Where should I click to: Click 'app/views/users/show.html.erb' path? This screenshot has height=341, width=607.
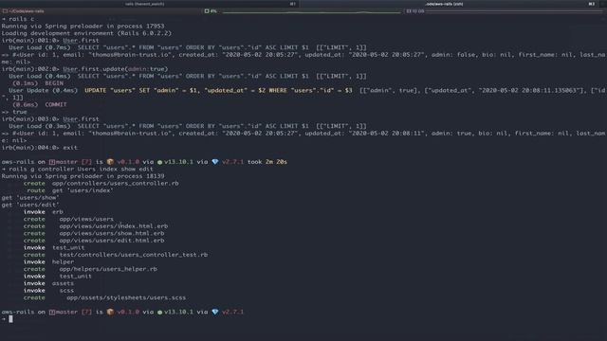[x=112, y=233]
